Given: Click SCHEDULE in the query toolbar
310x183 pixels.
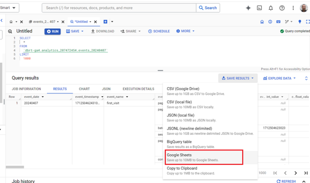Looking at the screenshot, I should click(x=159, y=31).
